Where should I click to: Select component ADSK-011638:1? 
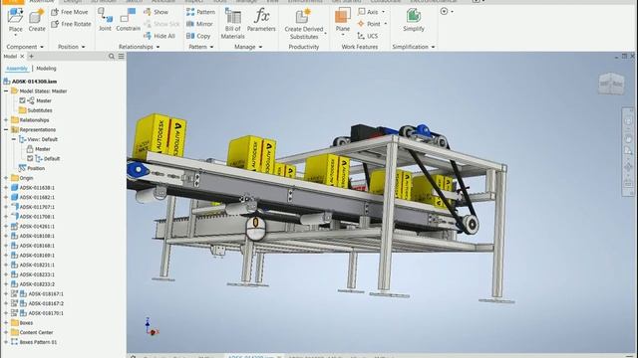click(32, 188)
